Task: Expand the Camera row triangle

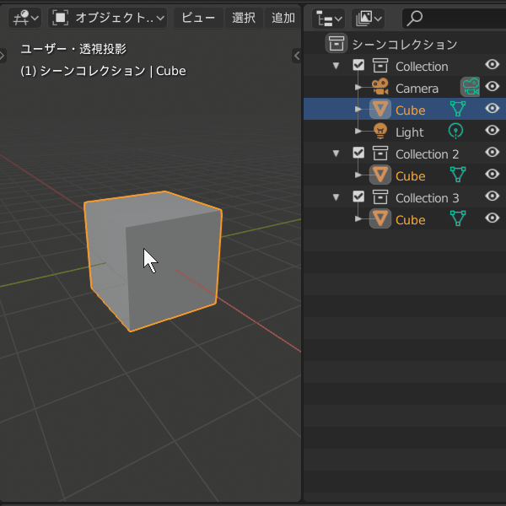Action: [x=358, y=87]
